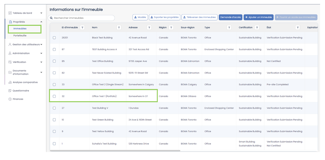The image size is (325, 160).
Task: Click the Sous-région column header
Action: click(x=188, y=27)
